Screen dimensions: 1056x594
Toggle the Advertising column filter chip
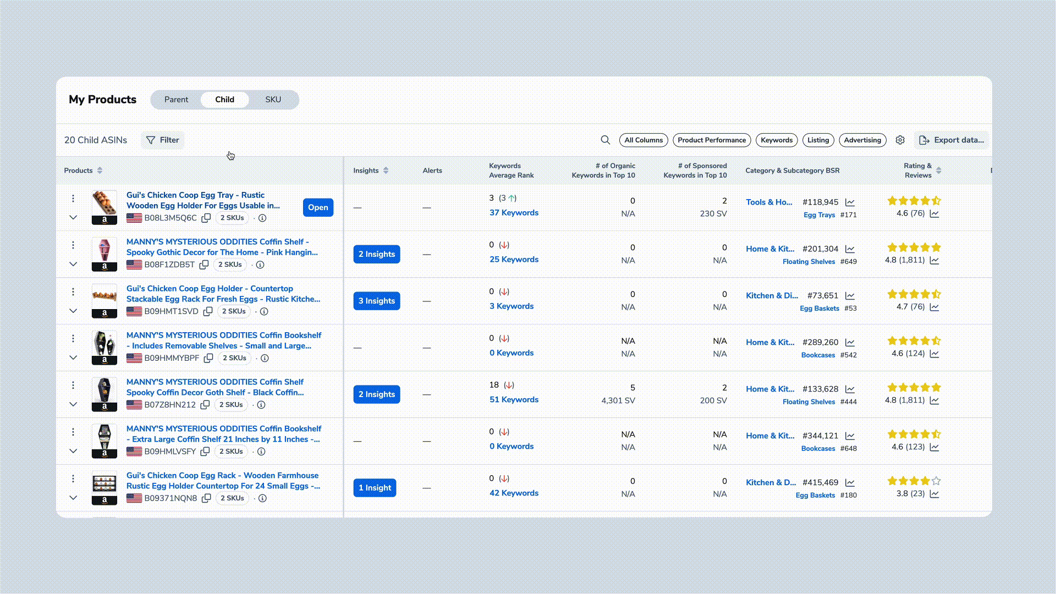pos(862,140)
